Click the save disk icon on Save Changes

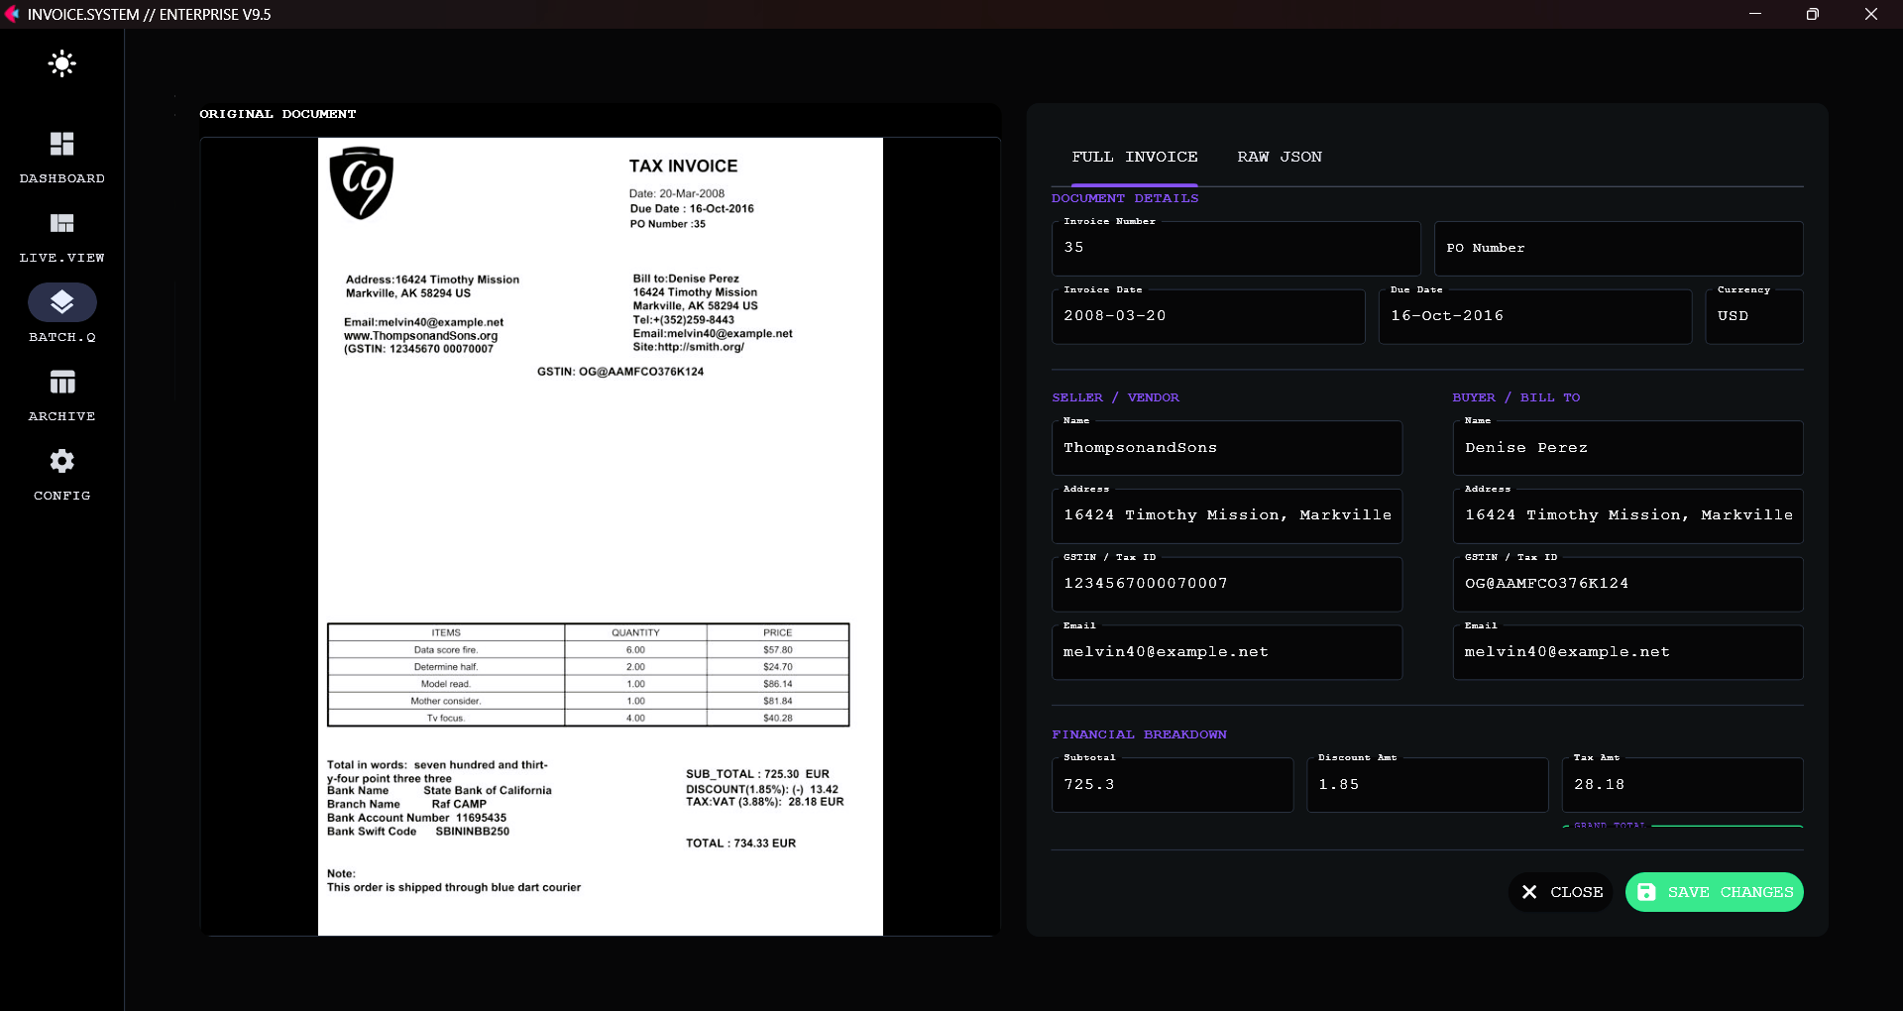[x=1647, y=891]
